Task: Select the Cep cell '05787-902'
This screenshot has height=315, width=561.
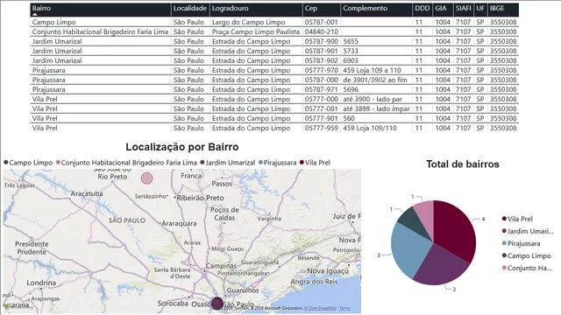Action: (322, 60)
